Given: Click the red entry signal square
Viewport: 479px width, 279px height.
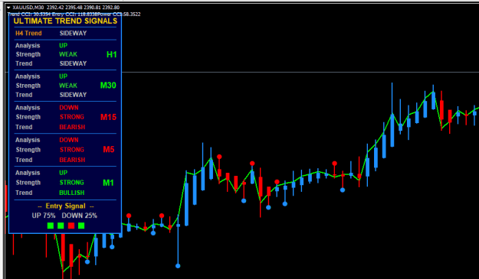Looking at the screenshot, I should 71,225.
